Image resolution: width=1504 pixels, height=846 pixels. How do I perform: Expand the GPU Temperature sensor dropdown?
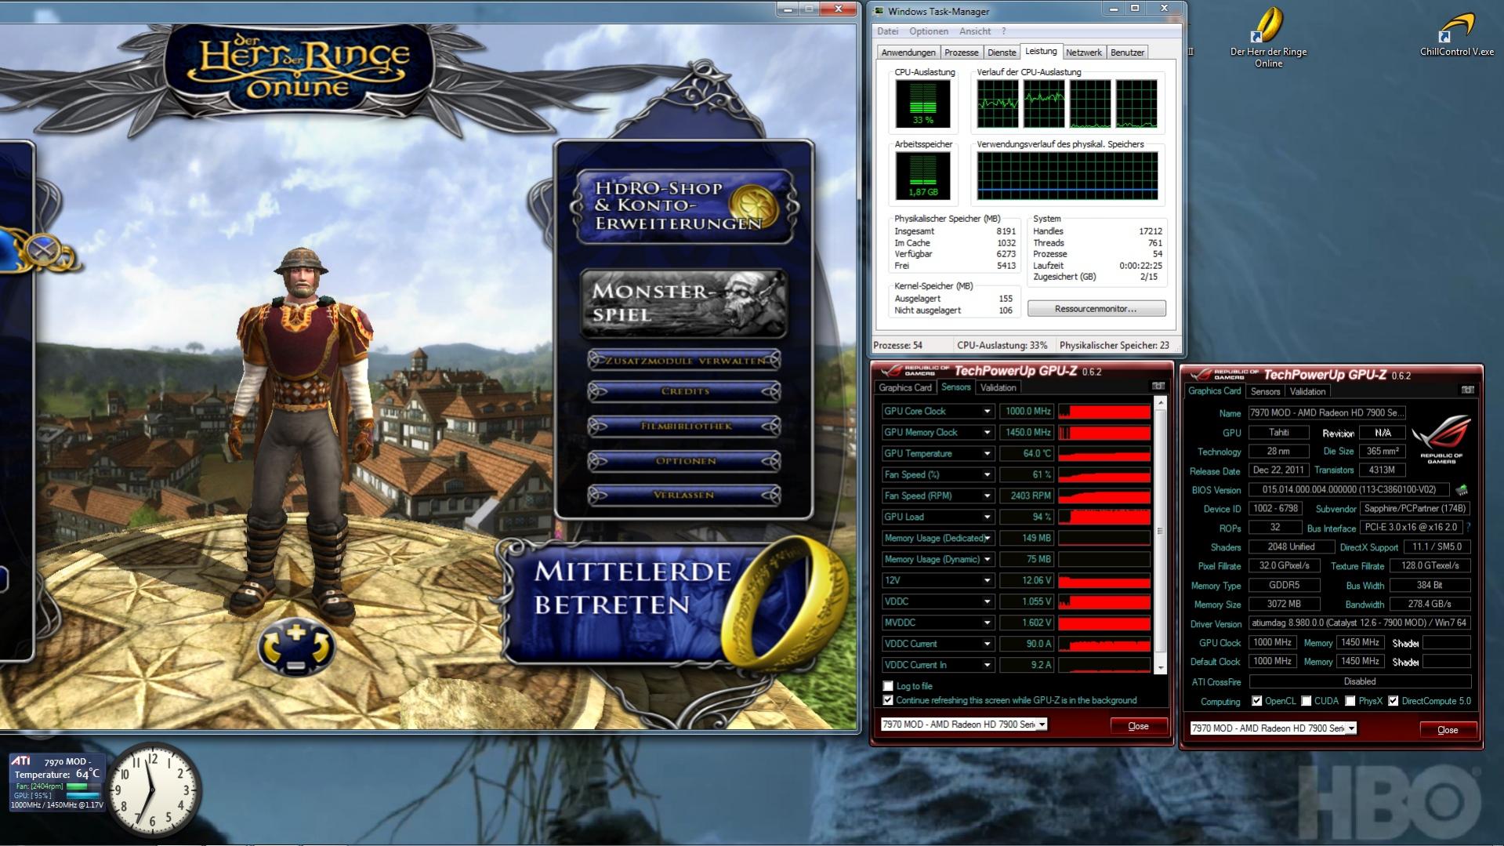(987, 454)
